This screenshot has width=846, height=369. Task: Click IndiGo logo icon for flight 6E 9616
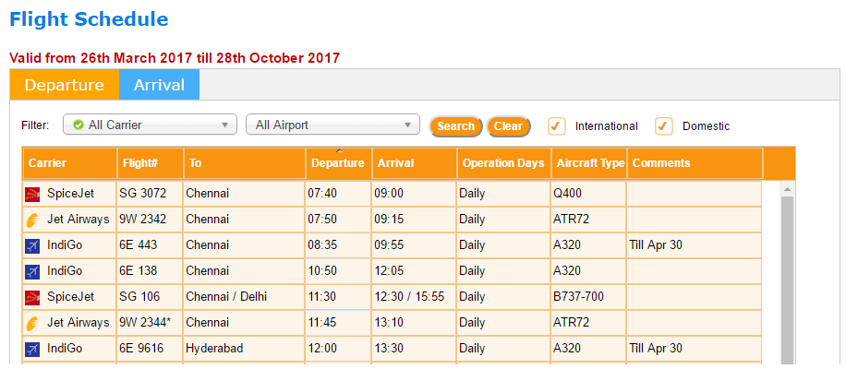pos(32,349)
